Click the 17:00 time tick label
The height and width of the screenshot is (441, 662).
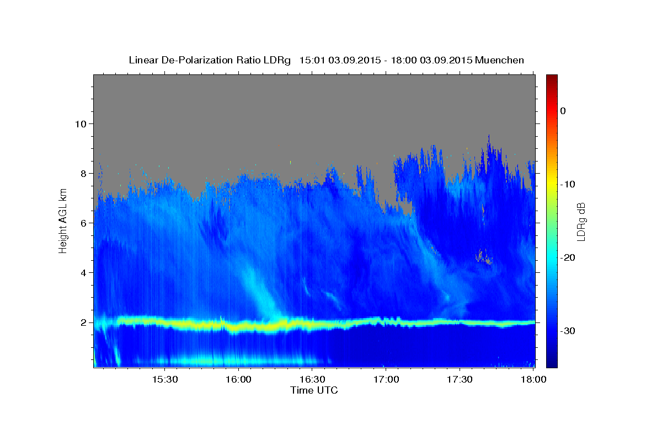(386, 380)
